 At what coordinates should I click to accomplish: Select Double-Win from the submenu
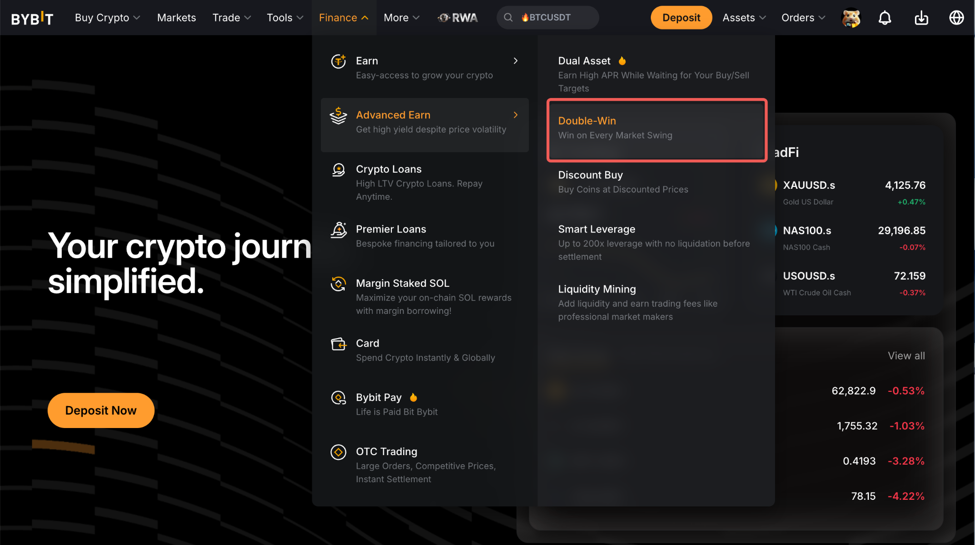[x=657, y=130]
